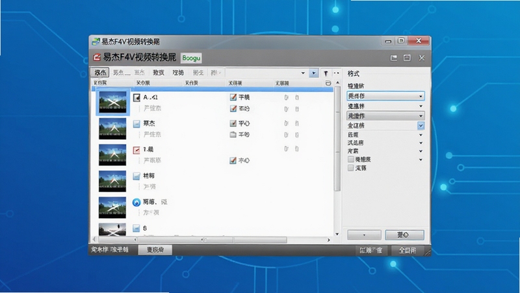Click the first column header of the video list

coord(112,83)
